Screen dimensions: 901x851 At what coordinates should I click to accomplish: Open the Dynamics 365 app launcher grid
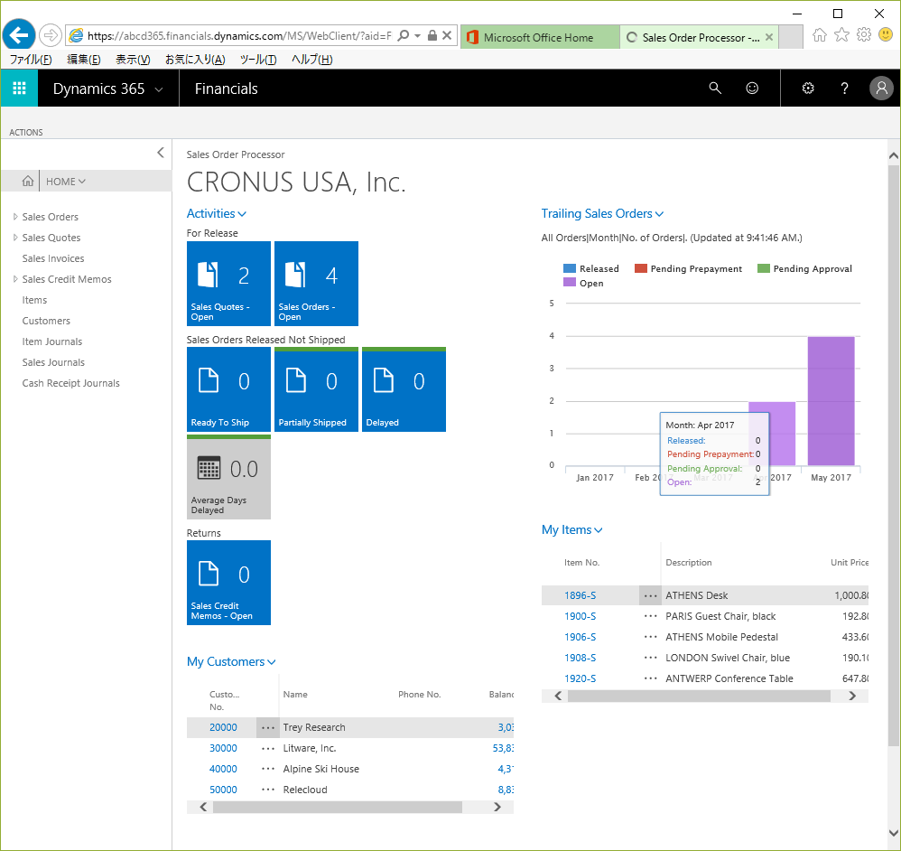[19, 88]
